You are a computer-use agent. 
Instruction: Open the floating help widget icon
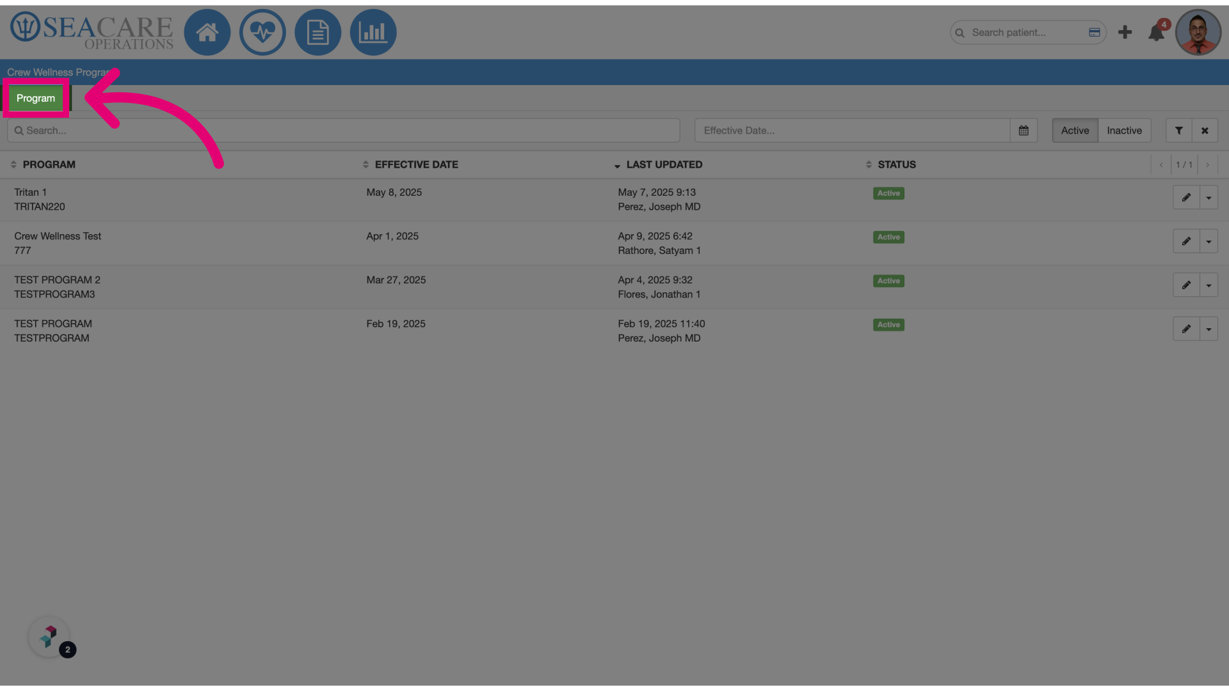(x=49, y=637)
